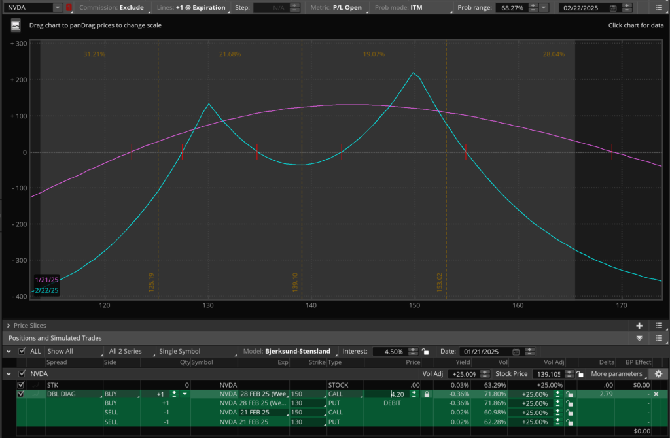Toggle the Vol Adj lock on the 21 FEB 130 PUT row
670x438 pixels.
click(x=570, y=422)
